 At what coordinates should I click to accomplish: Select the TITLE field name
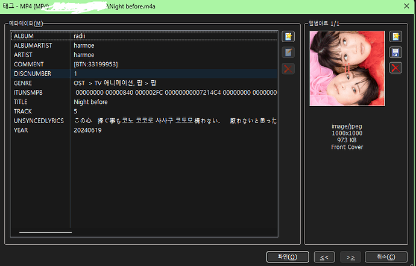20,102
